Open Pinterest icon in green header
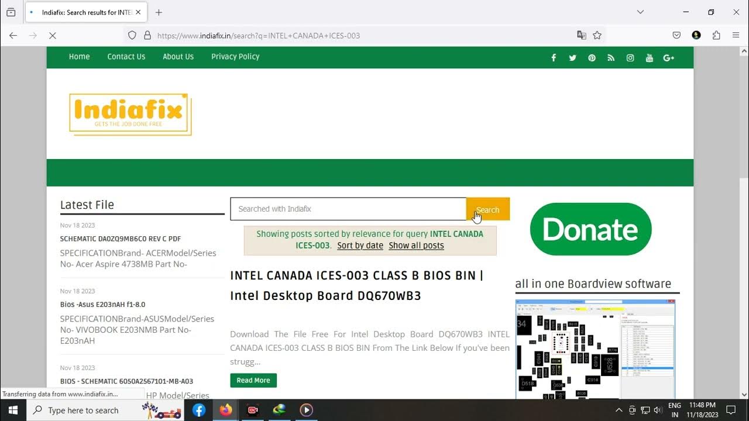Image resolution: width=749 pixels, height=421 pixels. pos(592,57)
